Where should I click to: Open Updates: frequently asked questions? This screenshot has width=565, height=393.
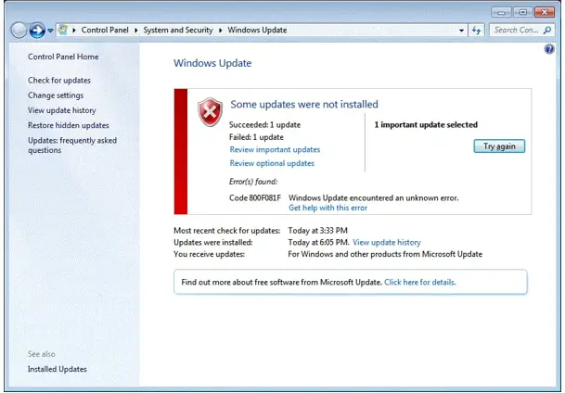[x=72, y=146]
